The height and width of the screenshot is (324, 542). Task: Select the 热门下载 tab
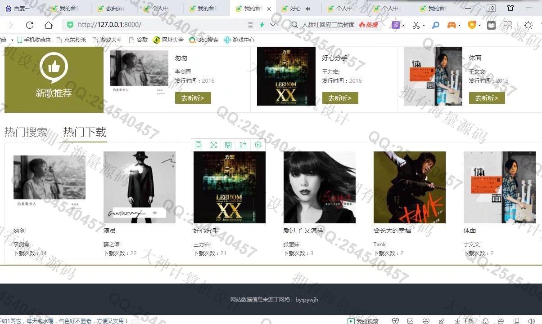[x=85, y=132]
